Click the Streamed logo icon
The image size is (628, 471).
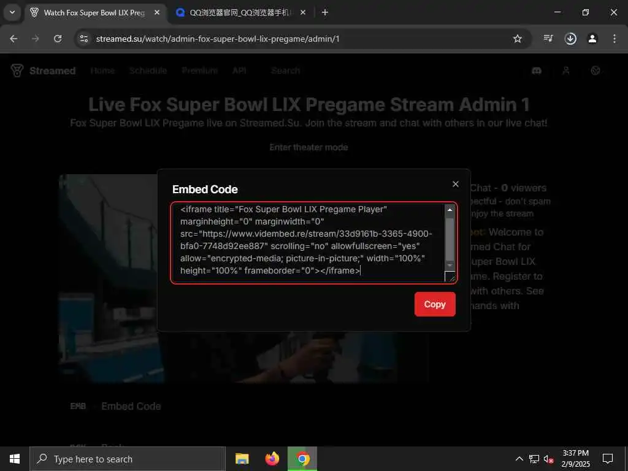coord(17,71)
